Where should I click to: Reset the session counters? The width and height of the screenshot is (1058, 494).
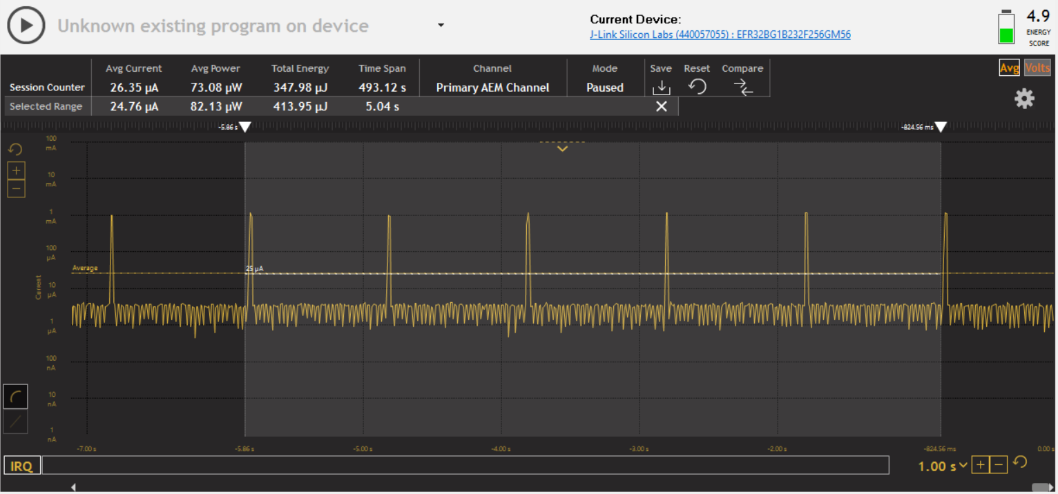pos(697,87)
